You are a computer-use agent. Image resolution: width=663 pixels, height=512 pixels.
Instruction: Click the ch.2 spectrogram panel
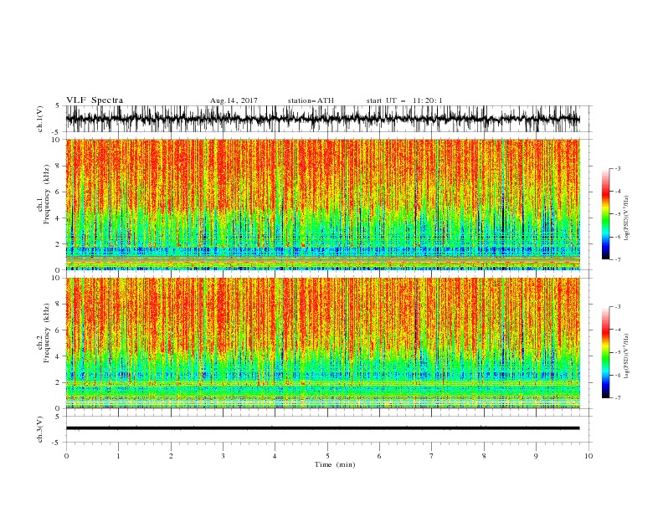[x=322, y=343]
